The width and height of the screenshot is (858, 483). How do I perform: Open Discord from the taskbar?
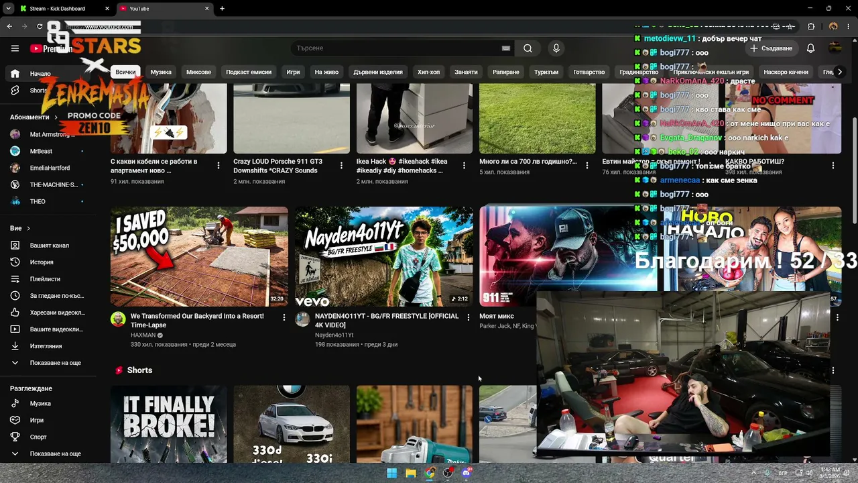coord(467,473)
